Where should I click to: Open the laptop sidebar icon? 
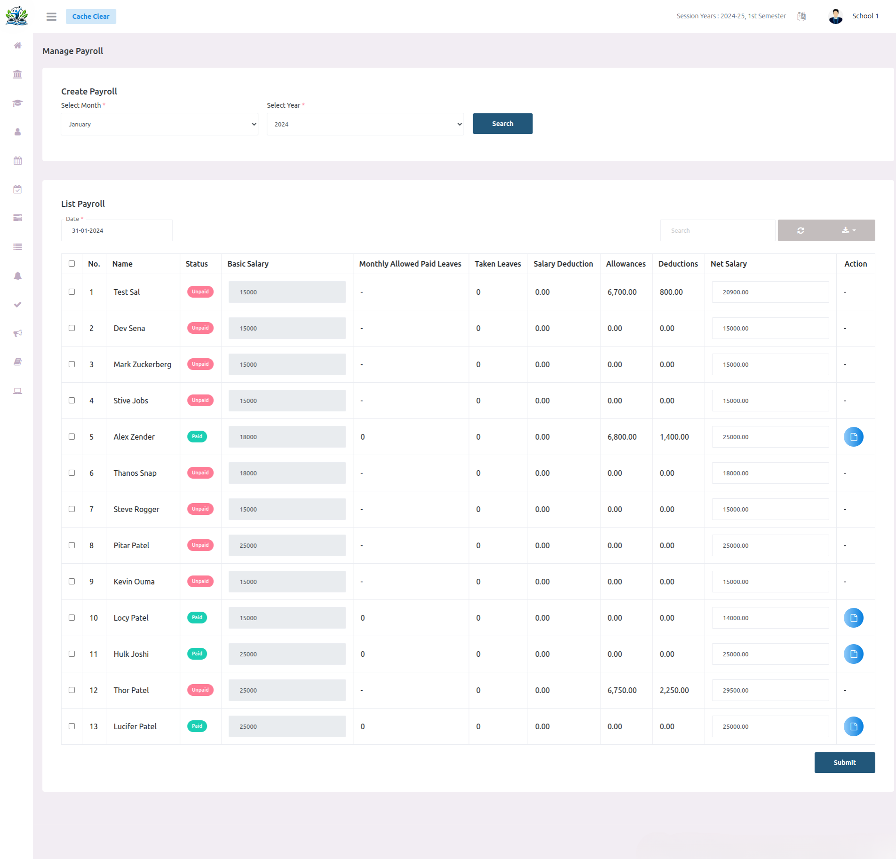(17, 391)
